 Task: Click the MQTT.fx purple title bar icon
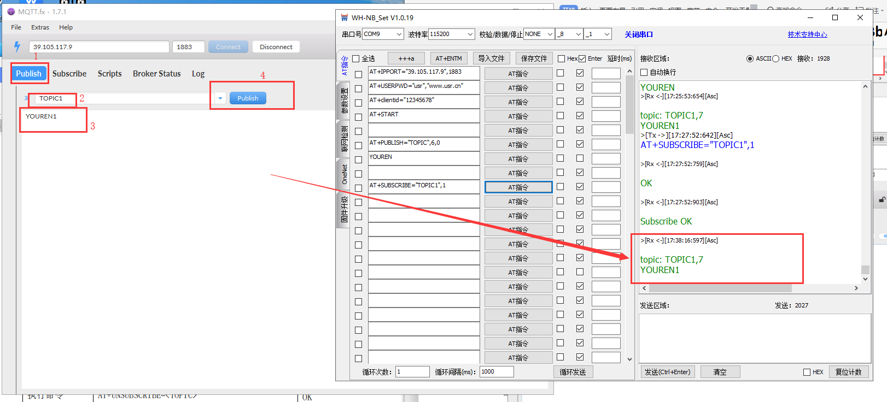coord(11,11)
